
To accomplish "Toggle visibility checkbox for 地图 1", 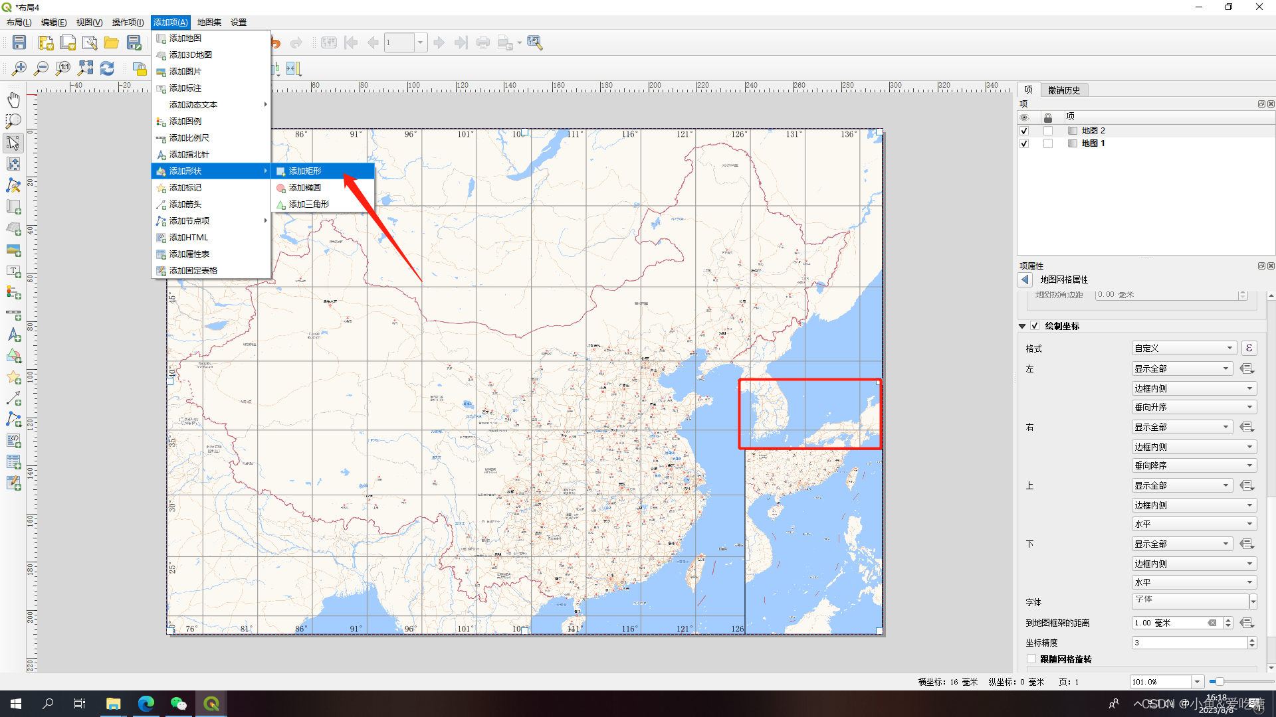I will coord(1024,143).
